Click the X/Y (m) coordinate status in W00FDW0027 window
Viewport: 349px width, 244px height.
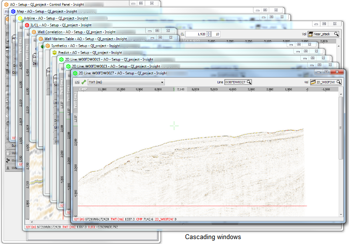(91, 219)
